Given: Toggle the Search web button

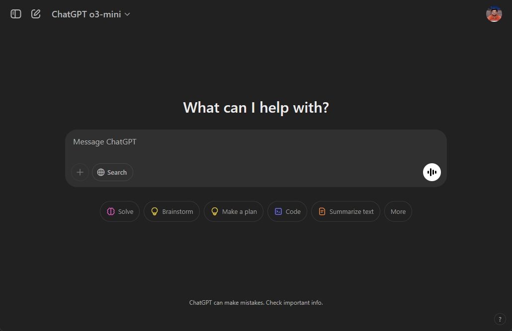Looking at the screenshot, I should point(112,172).
